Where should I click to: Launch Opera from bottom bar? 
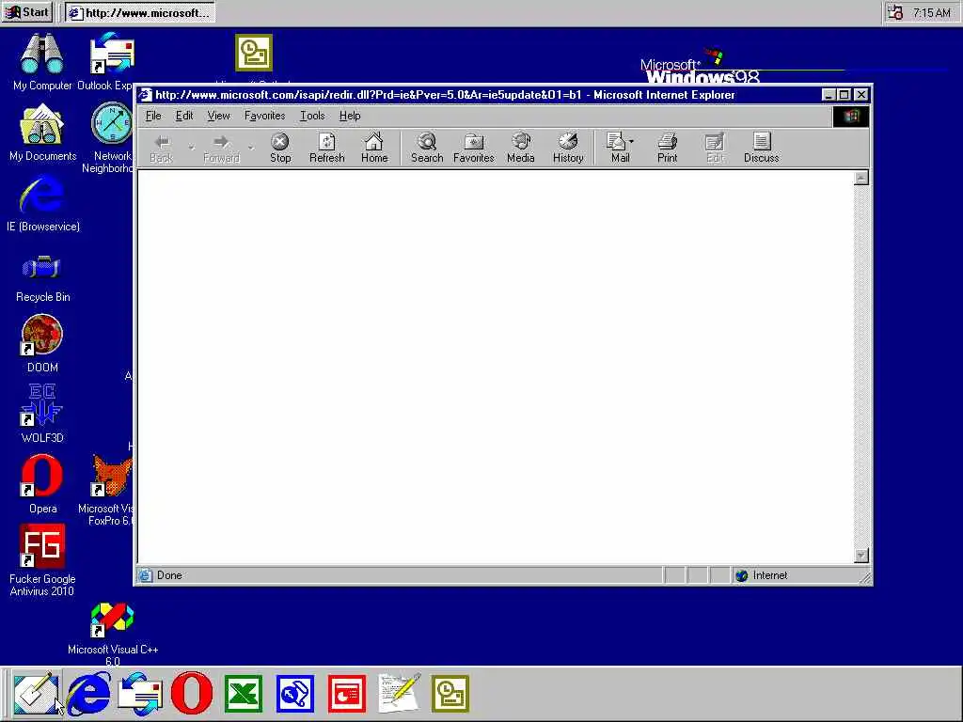tap(192, 693)
